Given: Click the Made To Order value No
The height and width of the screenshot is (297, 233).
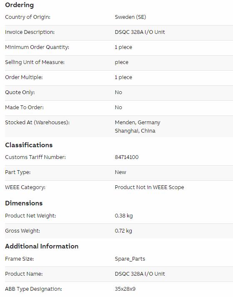Looking at the screenshot, I should coord(118,108).
